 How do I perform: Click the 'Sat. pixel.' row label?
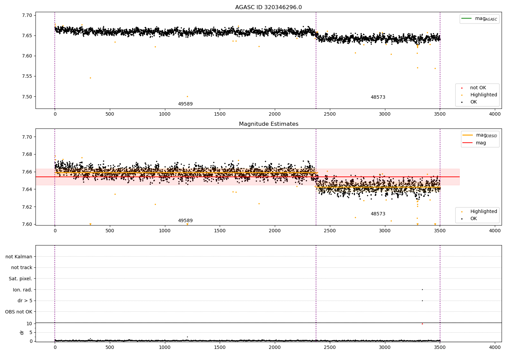[x=21, y=279]
